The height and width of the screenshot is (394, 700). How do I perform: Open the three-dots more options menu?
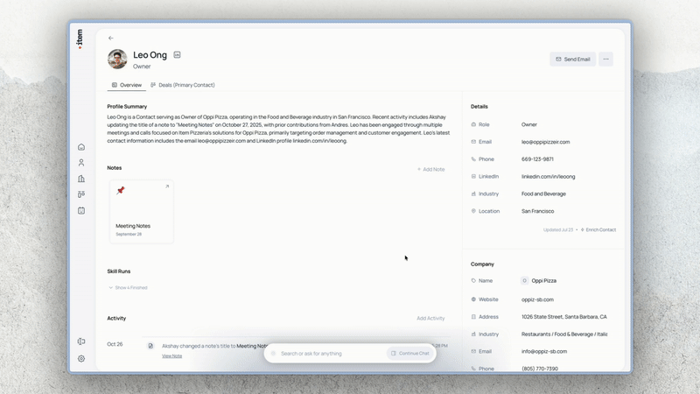(606, 60)
